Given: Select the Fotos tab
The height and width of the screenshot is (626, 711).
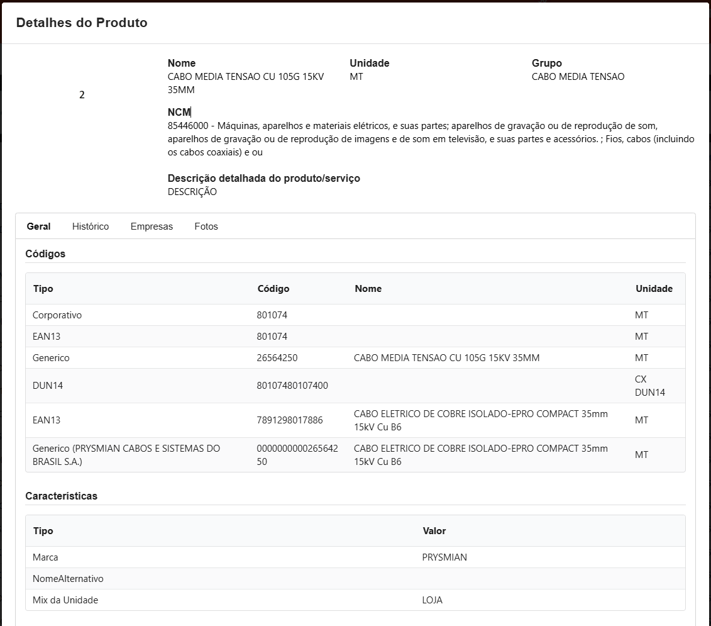Looking at the screenshot, I should pos(206,226).
